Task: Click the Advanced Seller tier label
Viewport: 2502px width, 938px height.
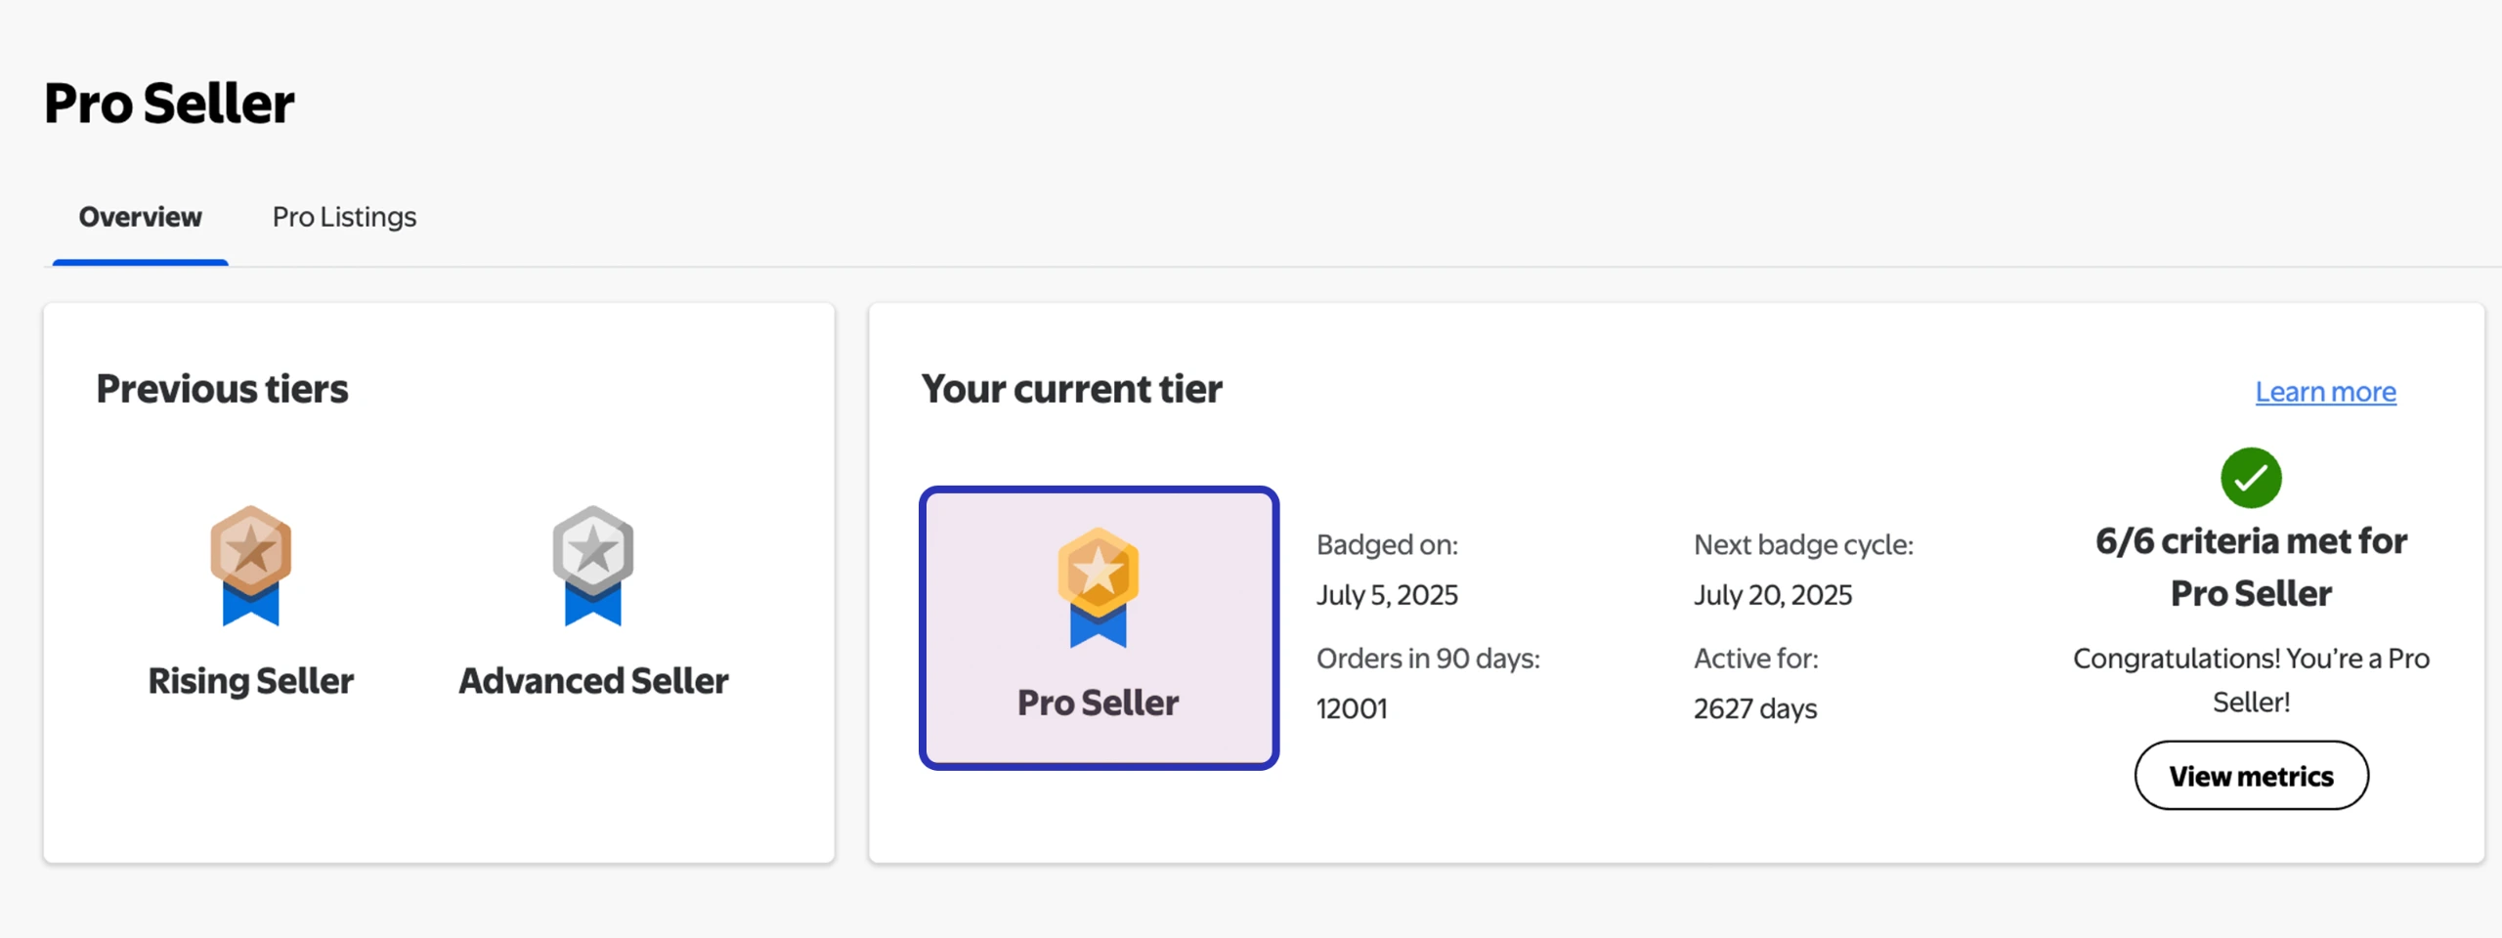Action: click(593, 681)
